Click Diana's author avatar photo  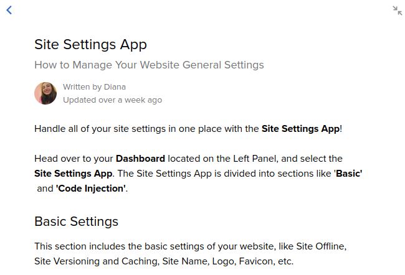(x=45, y=93)
